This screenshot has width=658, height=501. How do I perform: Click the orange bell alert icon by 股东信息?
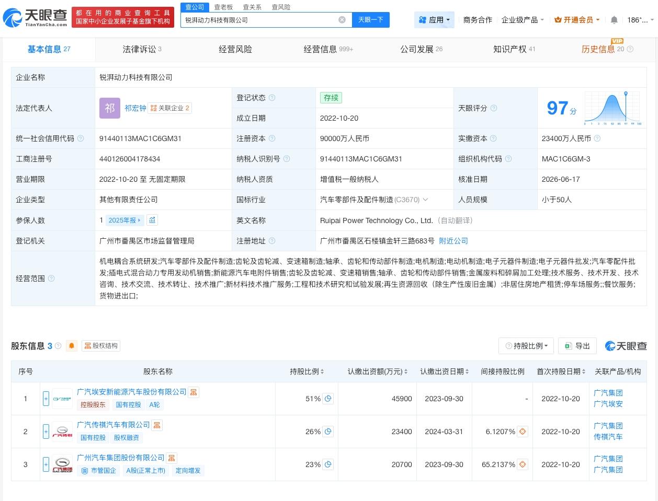(72, 346)
